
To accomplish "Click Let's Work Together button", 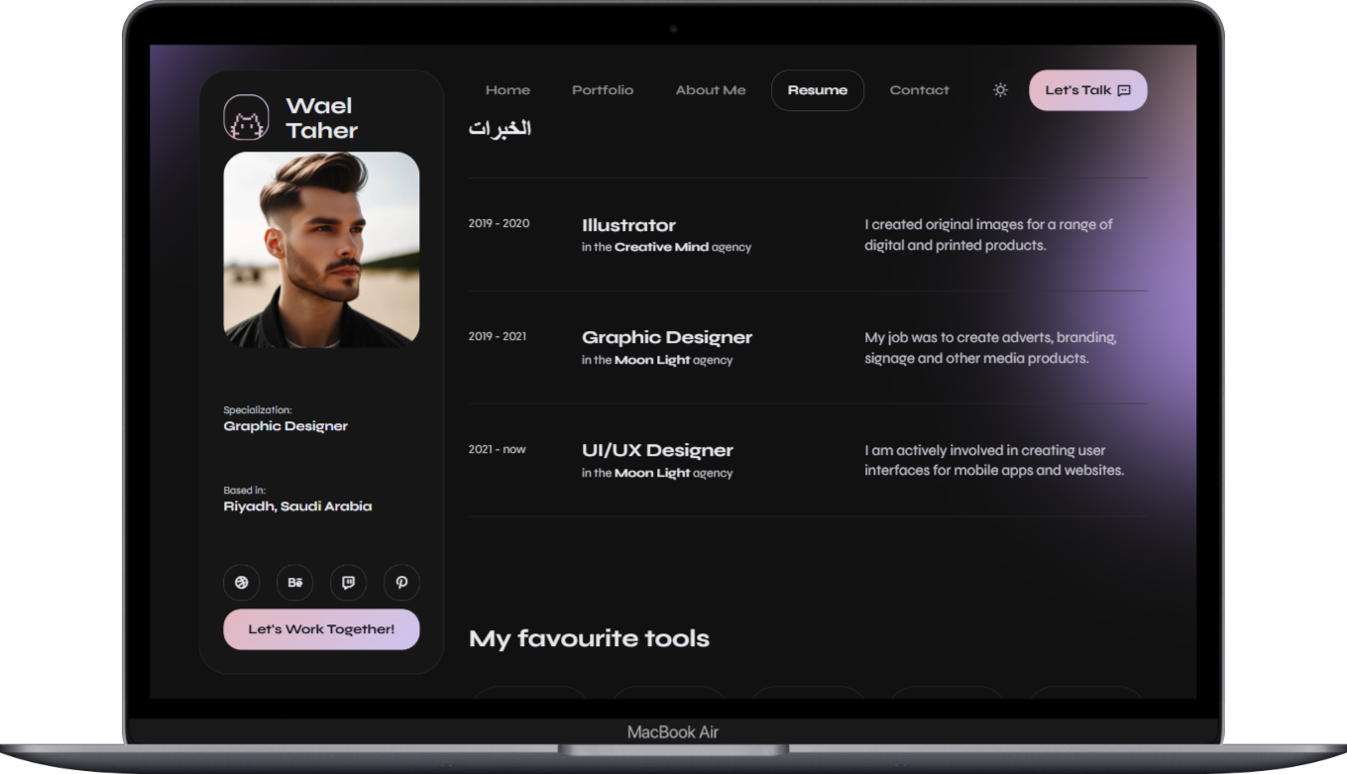I will [321, 629].
